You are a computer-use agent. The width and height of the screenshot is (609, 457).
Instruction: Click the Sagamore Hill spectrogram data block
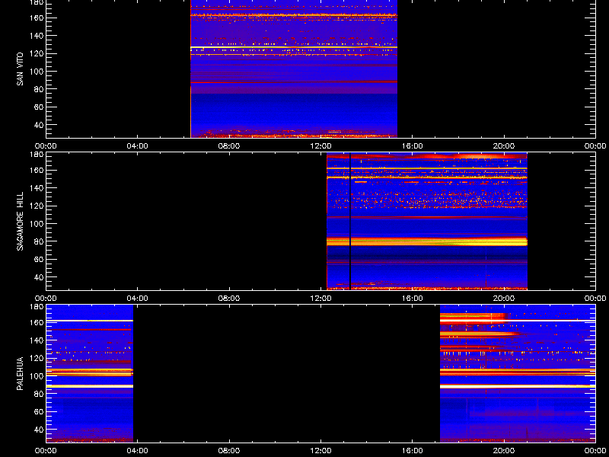(x=427, y=222)
